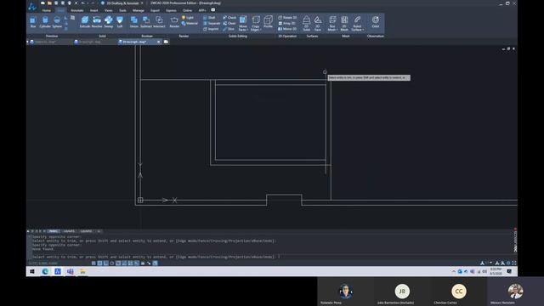Use the Slice tool
Viewport: 544px width, 306px height.
coord(229,29)
